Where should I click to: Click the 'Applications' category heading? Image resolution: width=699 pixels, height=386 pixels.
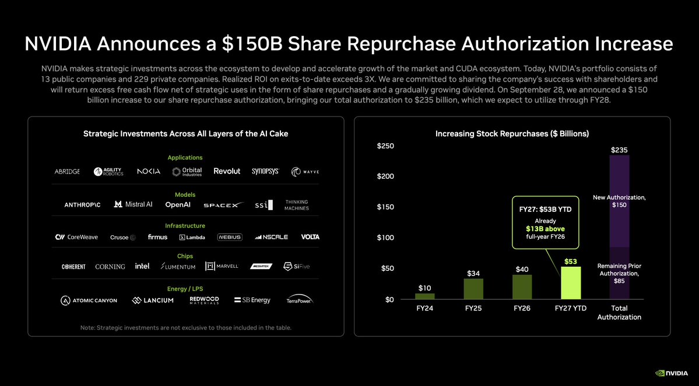pos(185,158)
